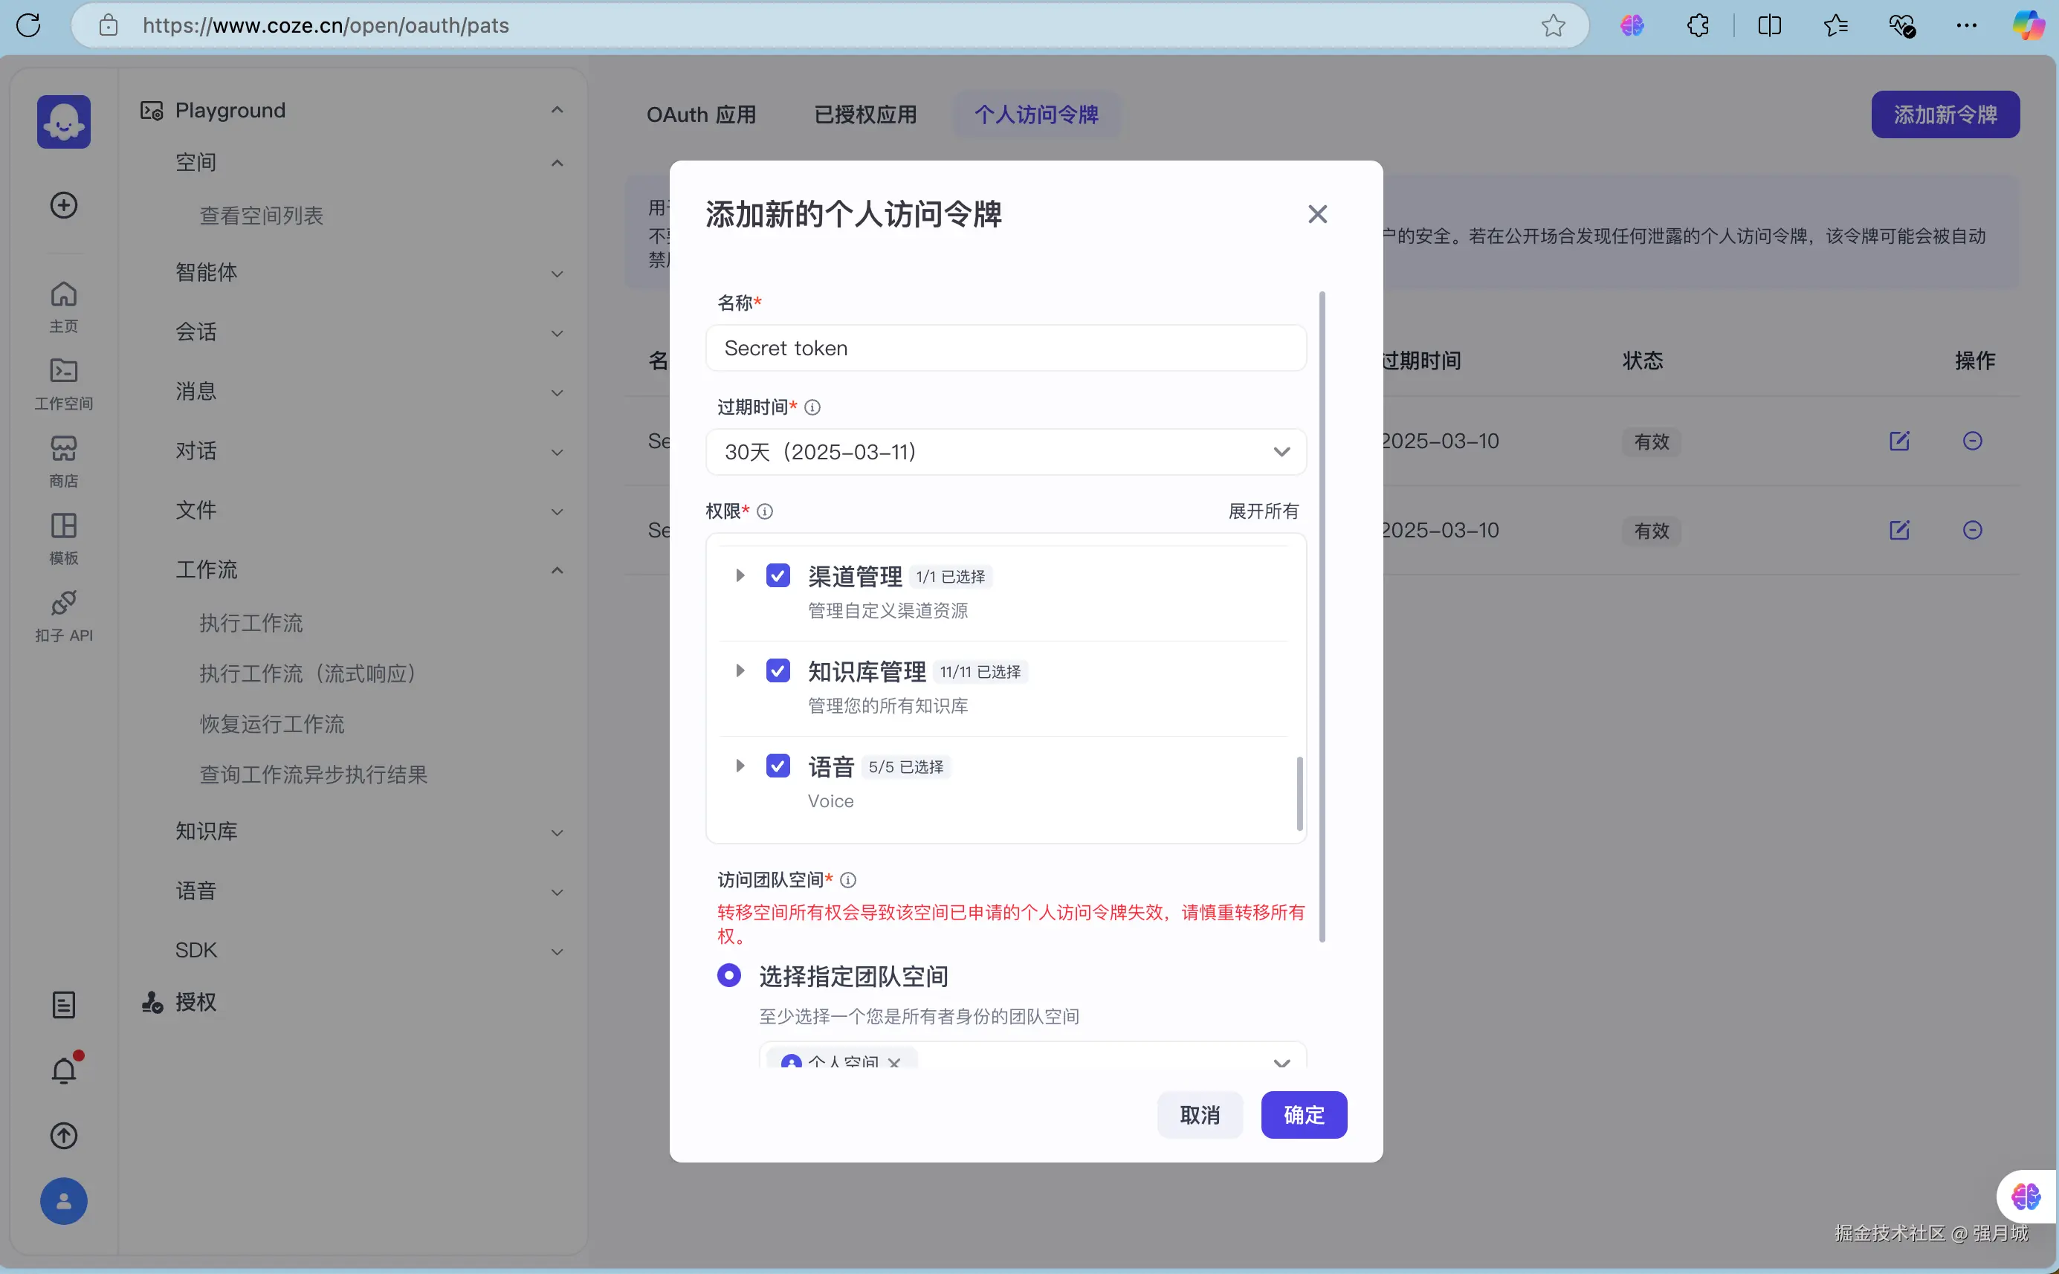Click the browser extensions puzzle icon
This screenshot has height=1274, width=2059.
click(x=1698, y=25)
